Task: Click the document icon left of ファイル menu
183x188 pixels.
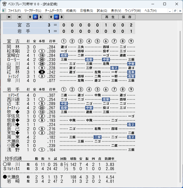Action: [4, 11]
